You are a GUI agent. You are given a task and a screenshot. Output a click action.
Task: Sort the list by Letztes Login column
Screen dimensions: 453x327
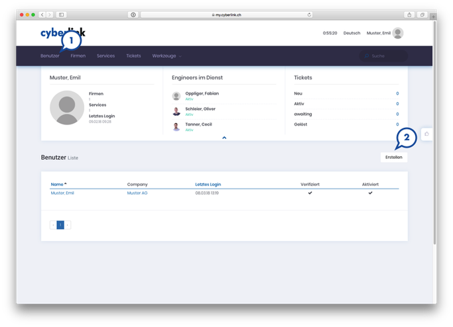208,184
